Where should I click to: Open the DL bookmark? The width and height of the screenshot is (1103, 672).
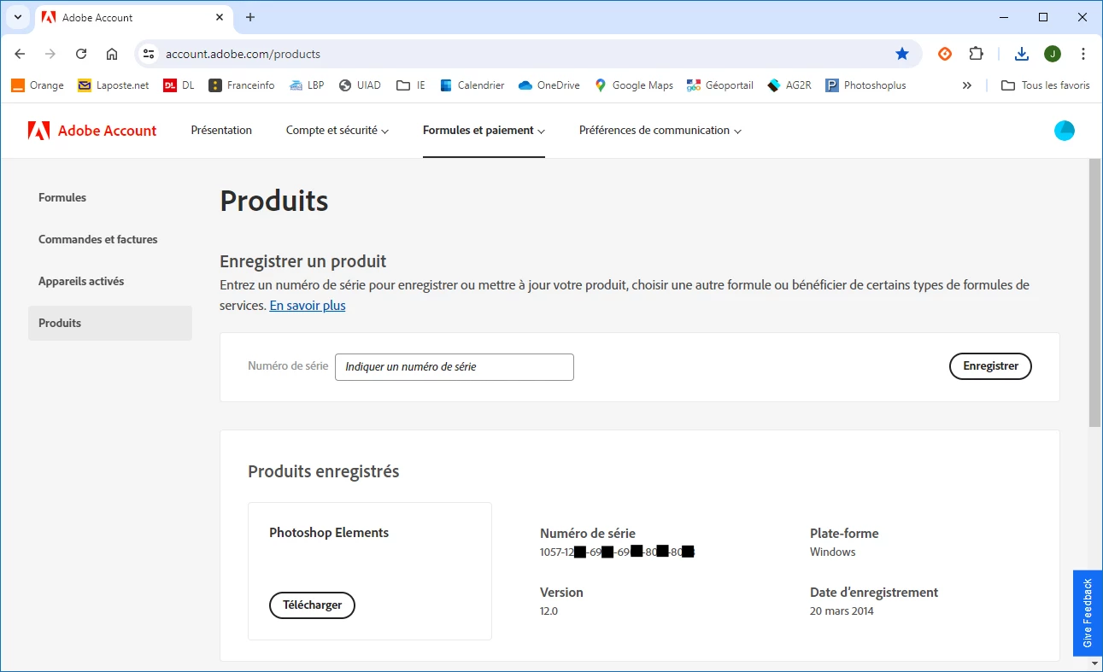tap(179, 85)
